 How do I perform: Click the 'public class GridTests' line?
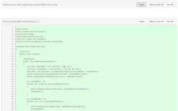(x=30, y=54)
